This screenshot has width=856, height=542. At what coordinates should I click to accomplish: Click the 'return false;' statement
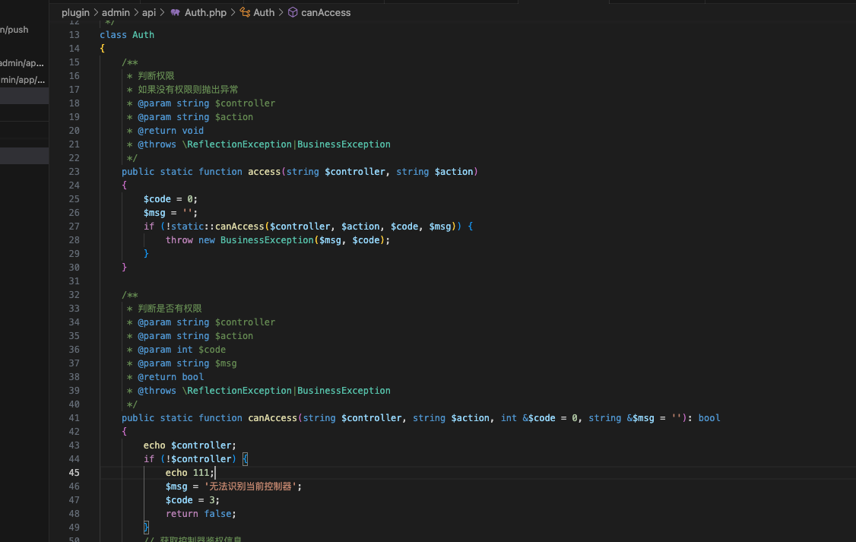[x=201, y=514]
